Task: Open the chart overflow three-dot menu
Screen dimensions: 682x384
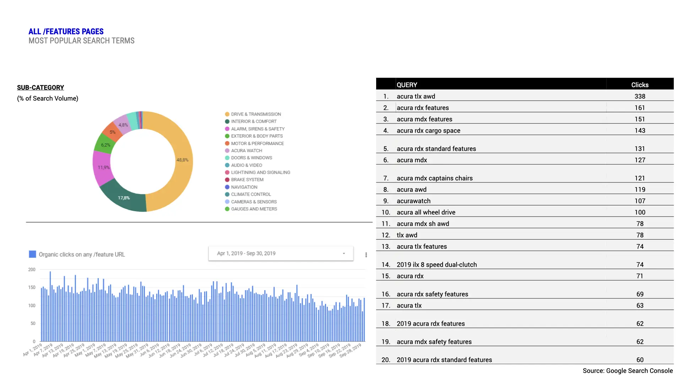Action: tap(366, 254)
